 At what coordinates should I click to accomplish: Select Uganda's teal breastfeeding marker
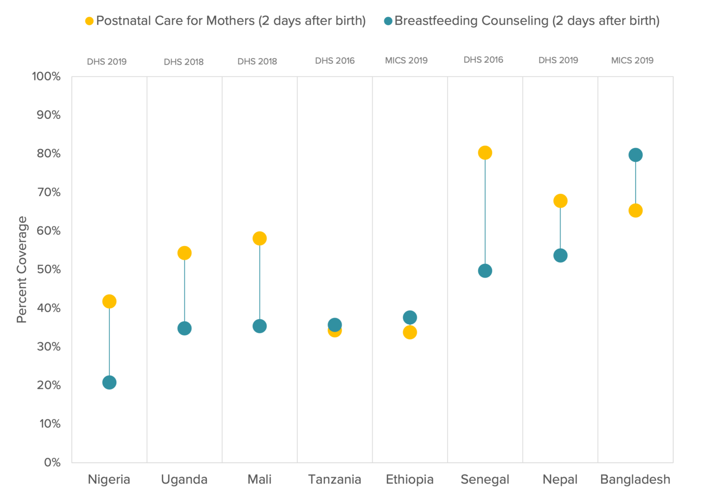184,328
